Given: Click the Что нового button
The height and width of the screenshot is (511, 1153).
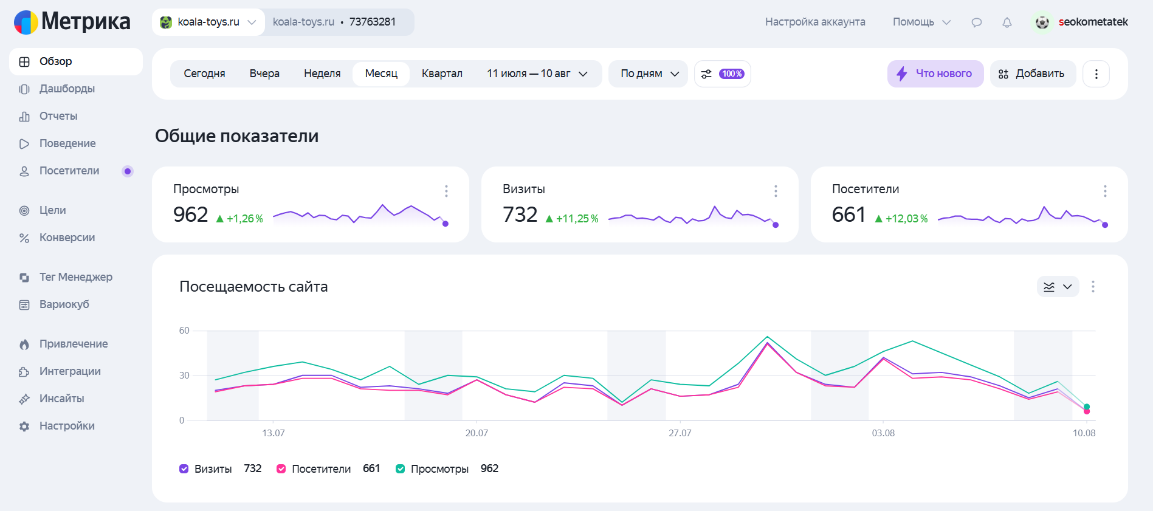Looking at the screenshot, I should coord(935,74).
